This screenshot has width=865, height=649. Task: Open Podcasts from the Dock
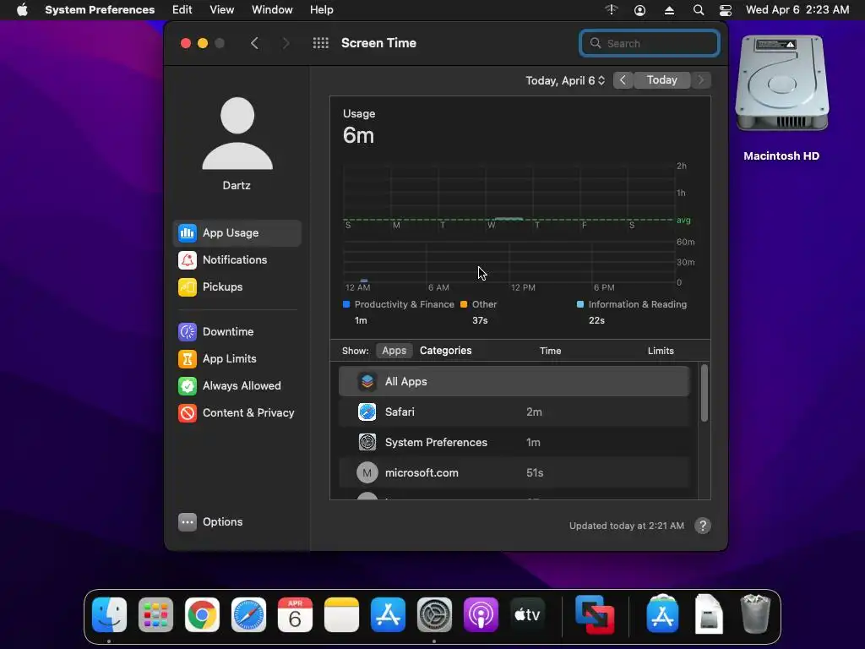tap(481, 615)
